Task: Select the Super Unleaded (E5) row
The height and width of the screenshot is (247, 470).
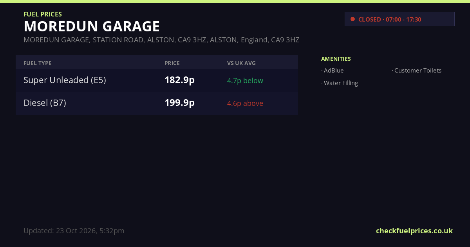Action: point(157,80)
